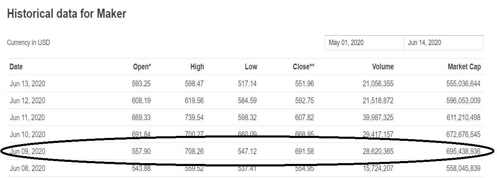Open the Jun 14, 2020 end date field
The width and height of the screenshot is (497, 178).
coord(444,43)
